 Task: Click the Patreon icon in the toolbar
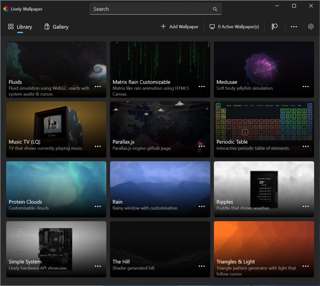pos(275,27)
